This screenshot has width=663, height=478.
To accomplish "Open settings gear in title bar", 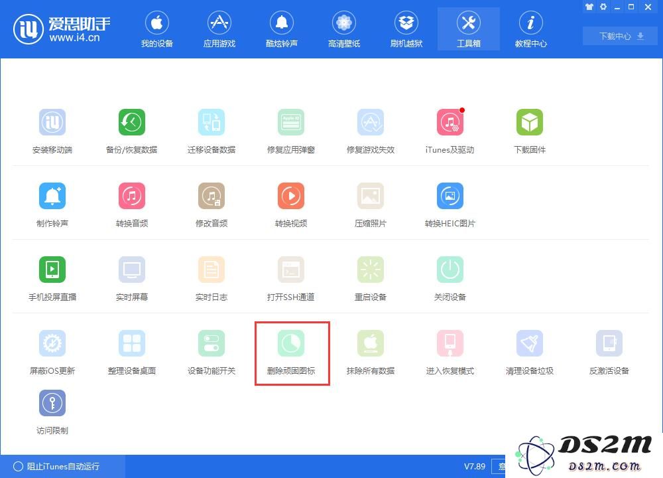I will pos(603,7).
